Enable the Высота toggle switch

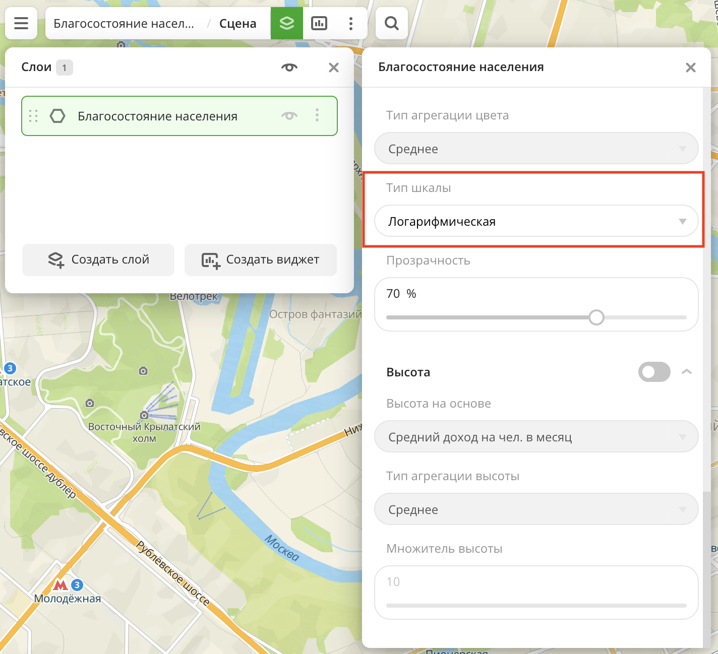click(x=654, y=372)
